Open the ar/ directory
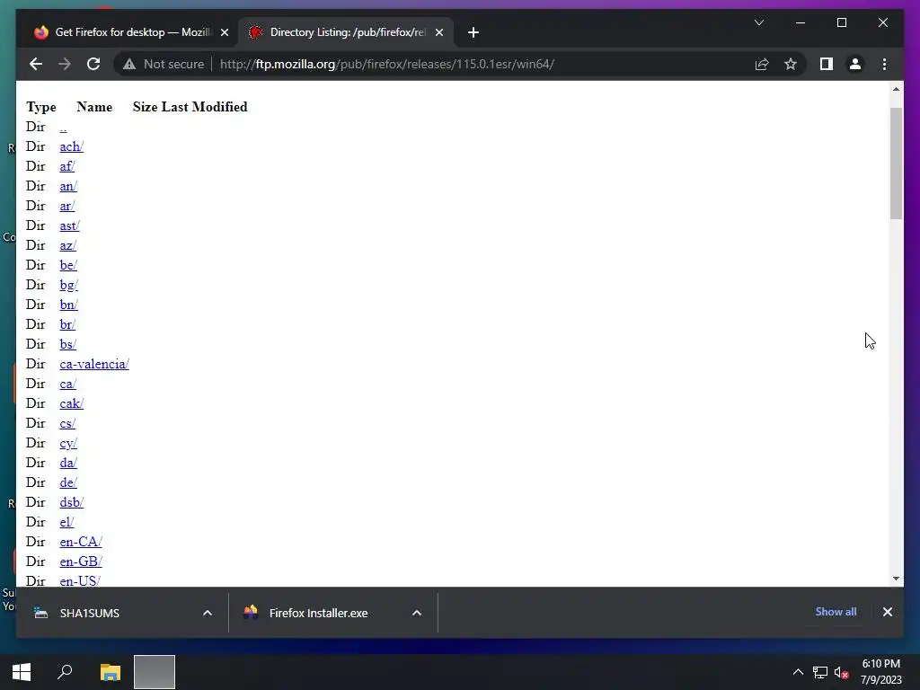The width and height of the screenshot is (920, 690). 66,206
